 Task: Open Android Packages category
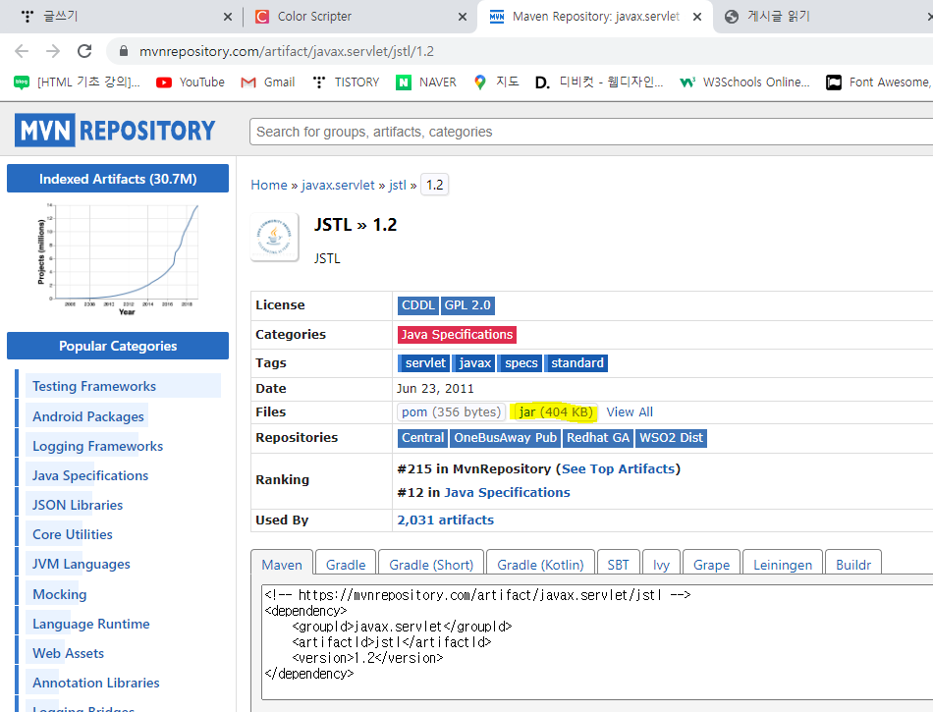(88, 416)
